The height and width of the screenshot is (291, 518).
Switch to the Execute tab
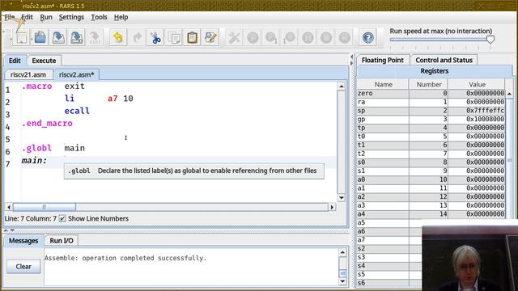[x=44, y=61]
